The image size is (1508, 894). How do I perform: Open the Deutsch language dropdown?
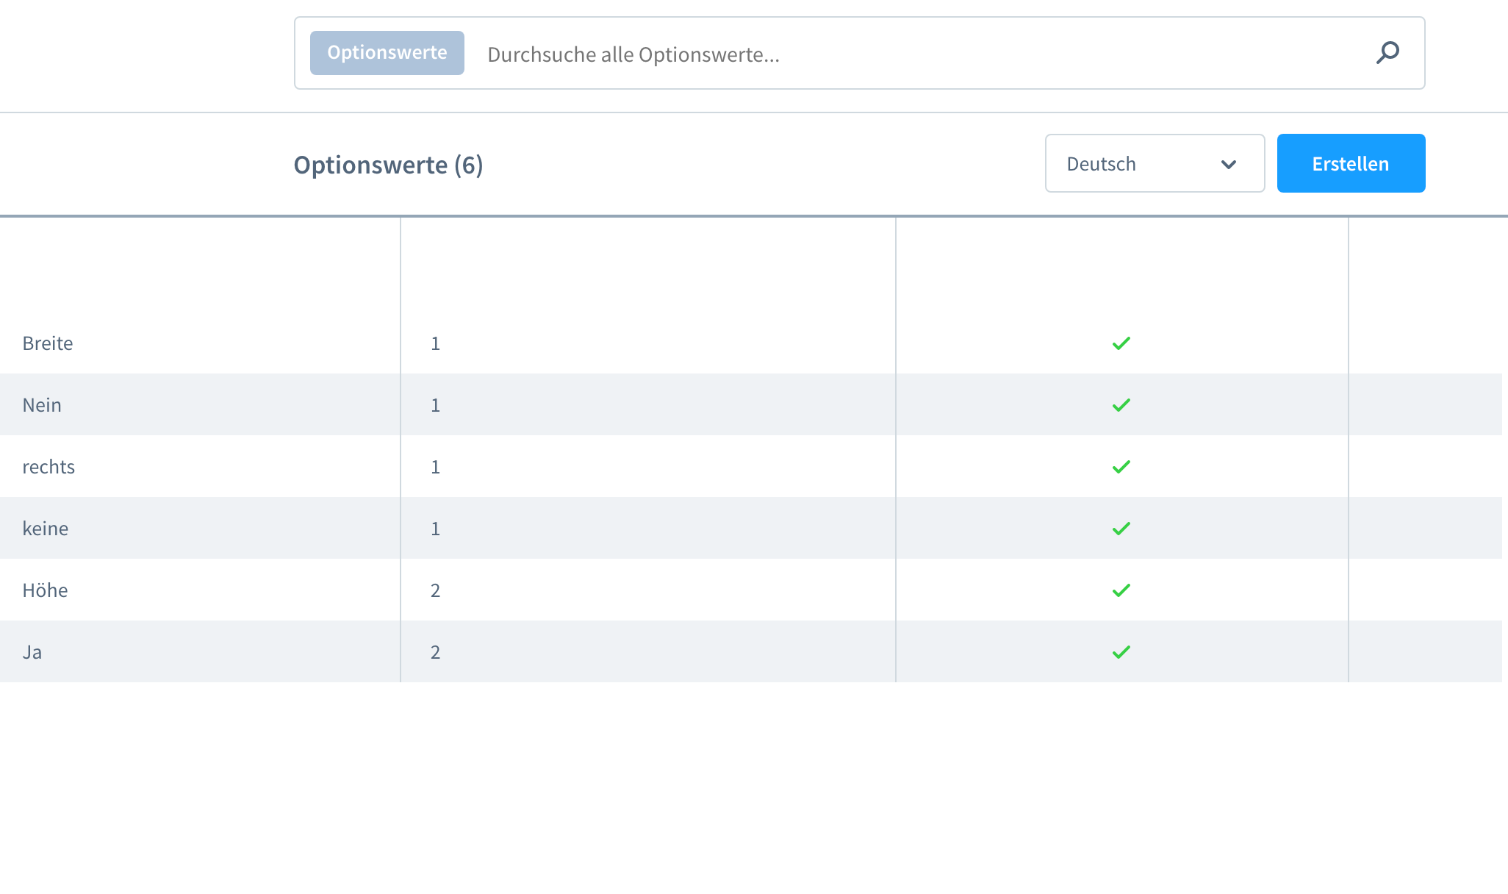[x=1155, y=163]
